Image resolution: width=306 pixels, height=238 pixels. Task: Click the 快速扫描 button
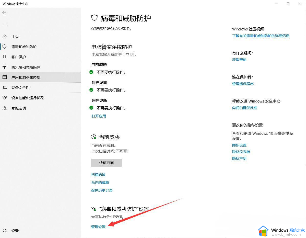(x=106, y=163)
